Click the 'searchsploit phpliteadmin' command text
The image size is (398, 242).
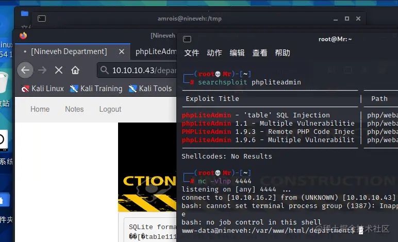click(249, 82)
